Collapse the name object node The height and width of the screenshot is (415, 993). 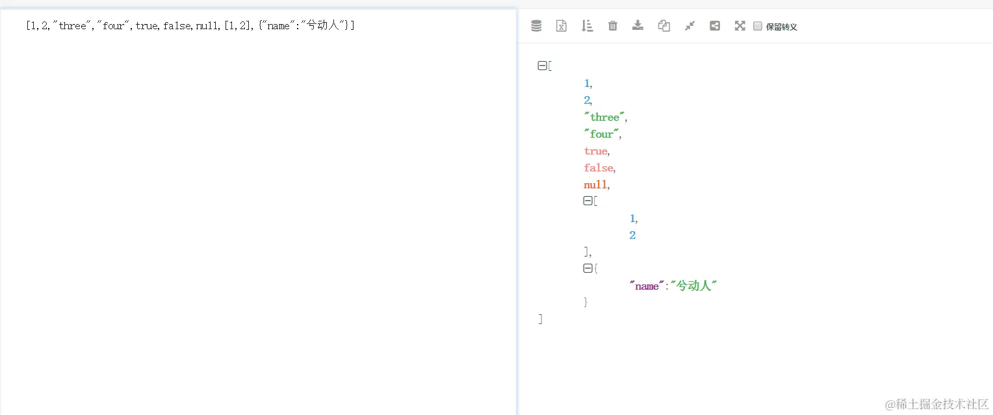coord(587,268)
